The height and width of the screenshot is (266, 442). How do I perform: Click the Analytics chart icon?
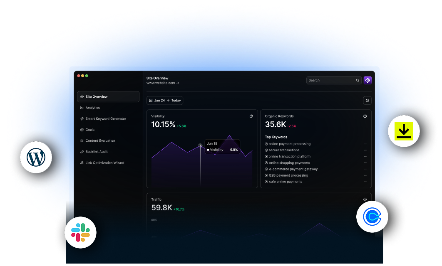pos(82,108)
